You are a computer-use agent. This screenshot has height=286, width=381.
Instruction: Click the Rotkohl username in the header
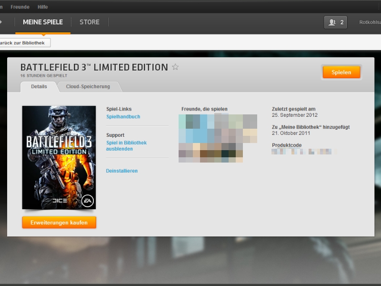(x=370, y=22)
